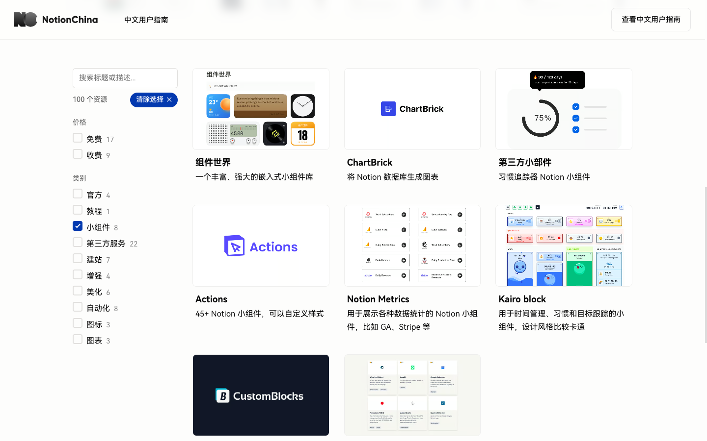This screenshot has width=707, height=441.
Task: Click the ChartBrick blue chart icon
Action: pos(388,109)
